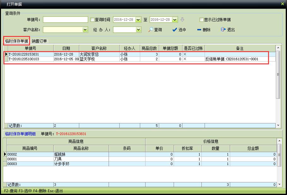Click the 单据总额 column header
This screenshot has height=195, width=287.
(170, 48)
